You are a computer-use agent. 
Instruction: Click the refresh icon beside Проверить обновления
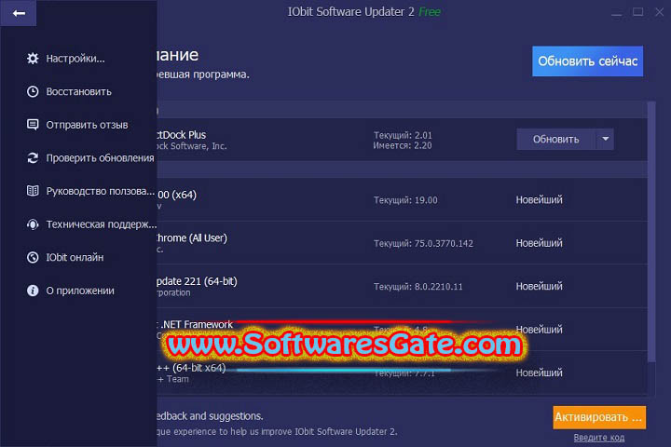coord(33,157)
